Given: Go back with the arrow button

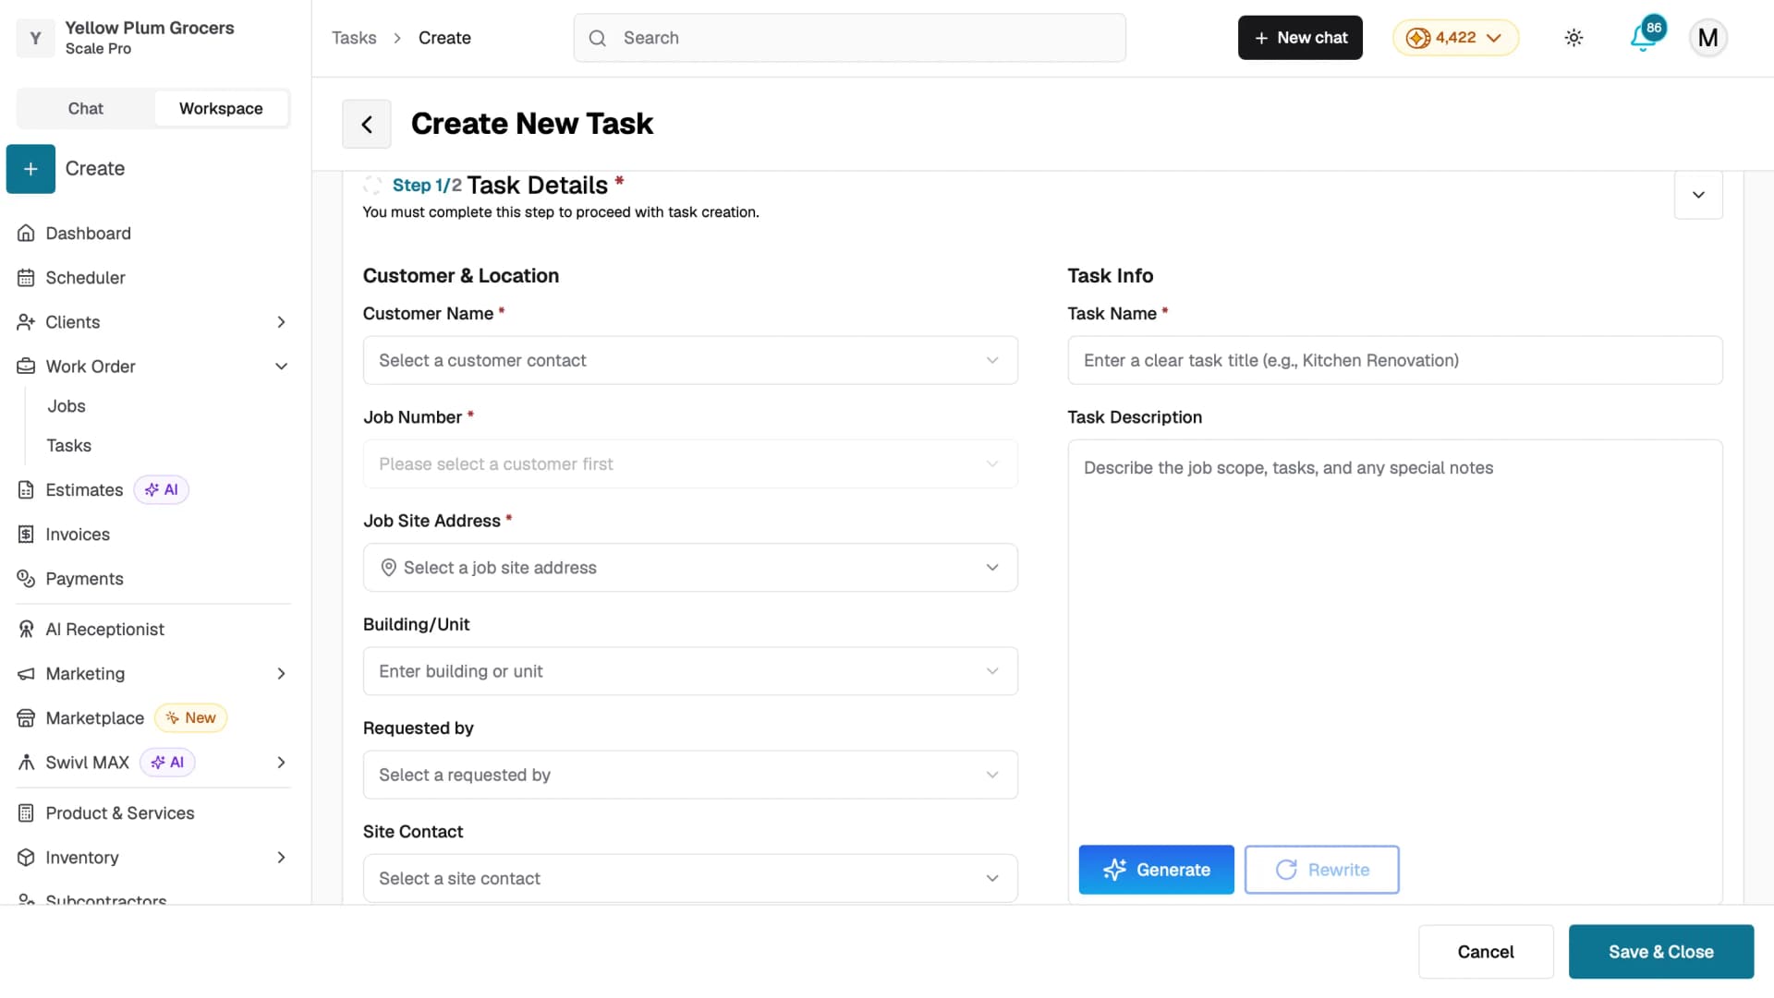Looking at the screenshot, I should (367, 124).
